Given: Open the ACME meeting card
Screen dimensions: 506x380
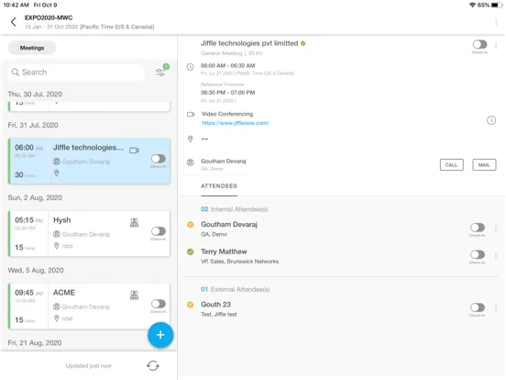Looking at the screenshot, I should [x=90, y=307].
